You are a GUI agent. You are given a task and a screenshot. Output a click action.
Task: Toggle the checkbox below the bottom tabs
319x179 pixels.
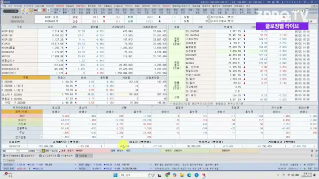point(4,160)
